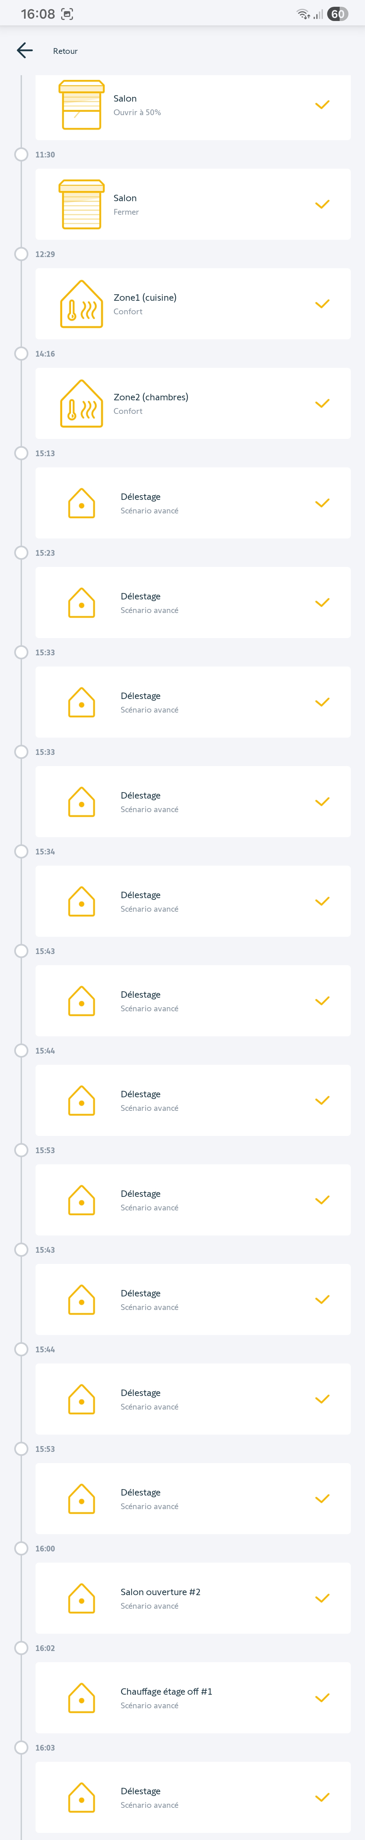Tap the battery indicator in the status bar
Screen dimensions: 365x1840
[x=337, y=14]
